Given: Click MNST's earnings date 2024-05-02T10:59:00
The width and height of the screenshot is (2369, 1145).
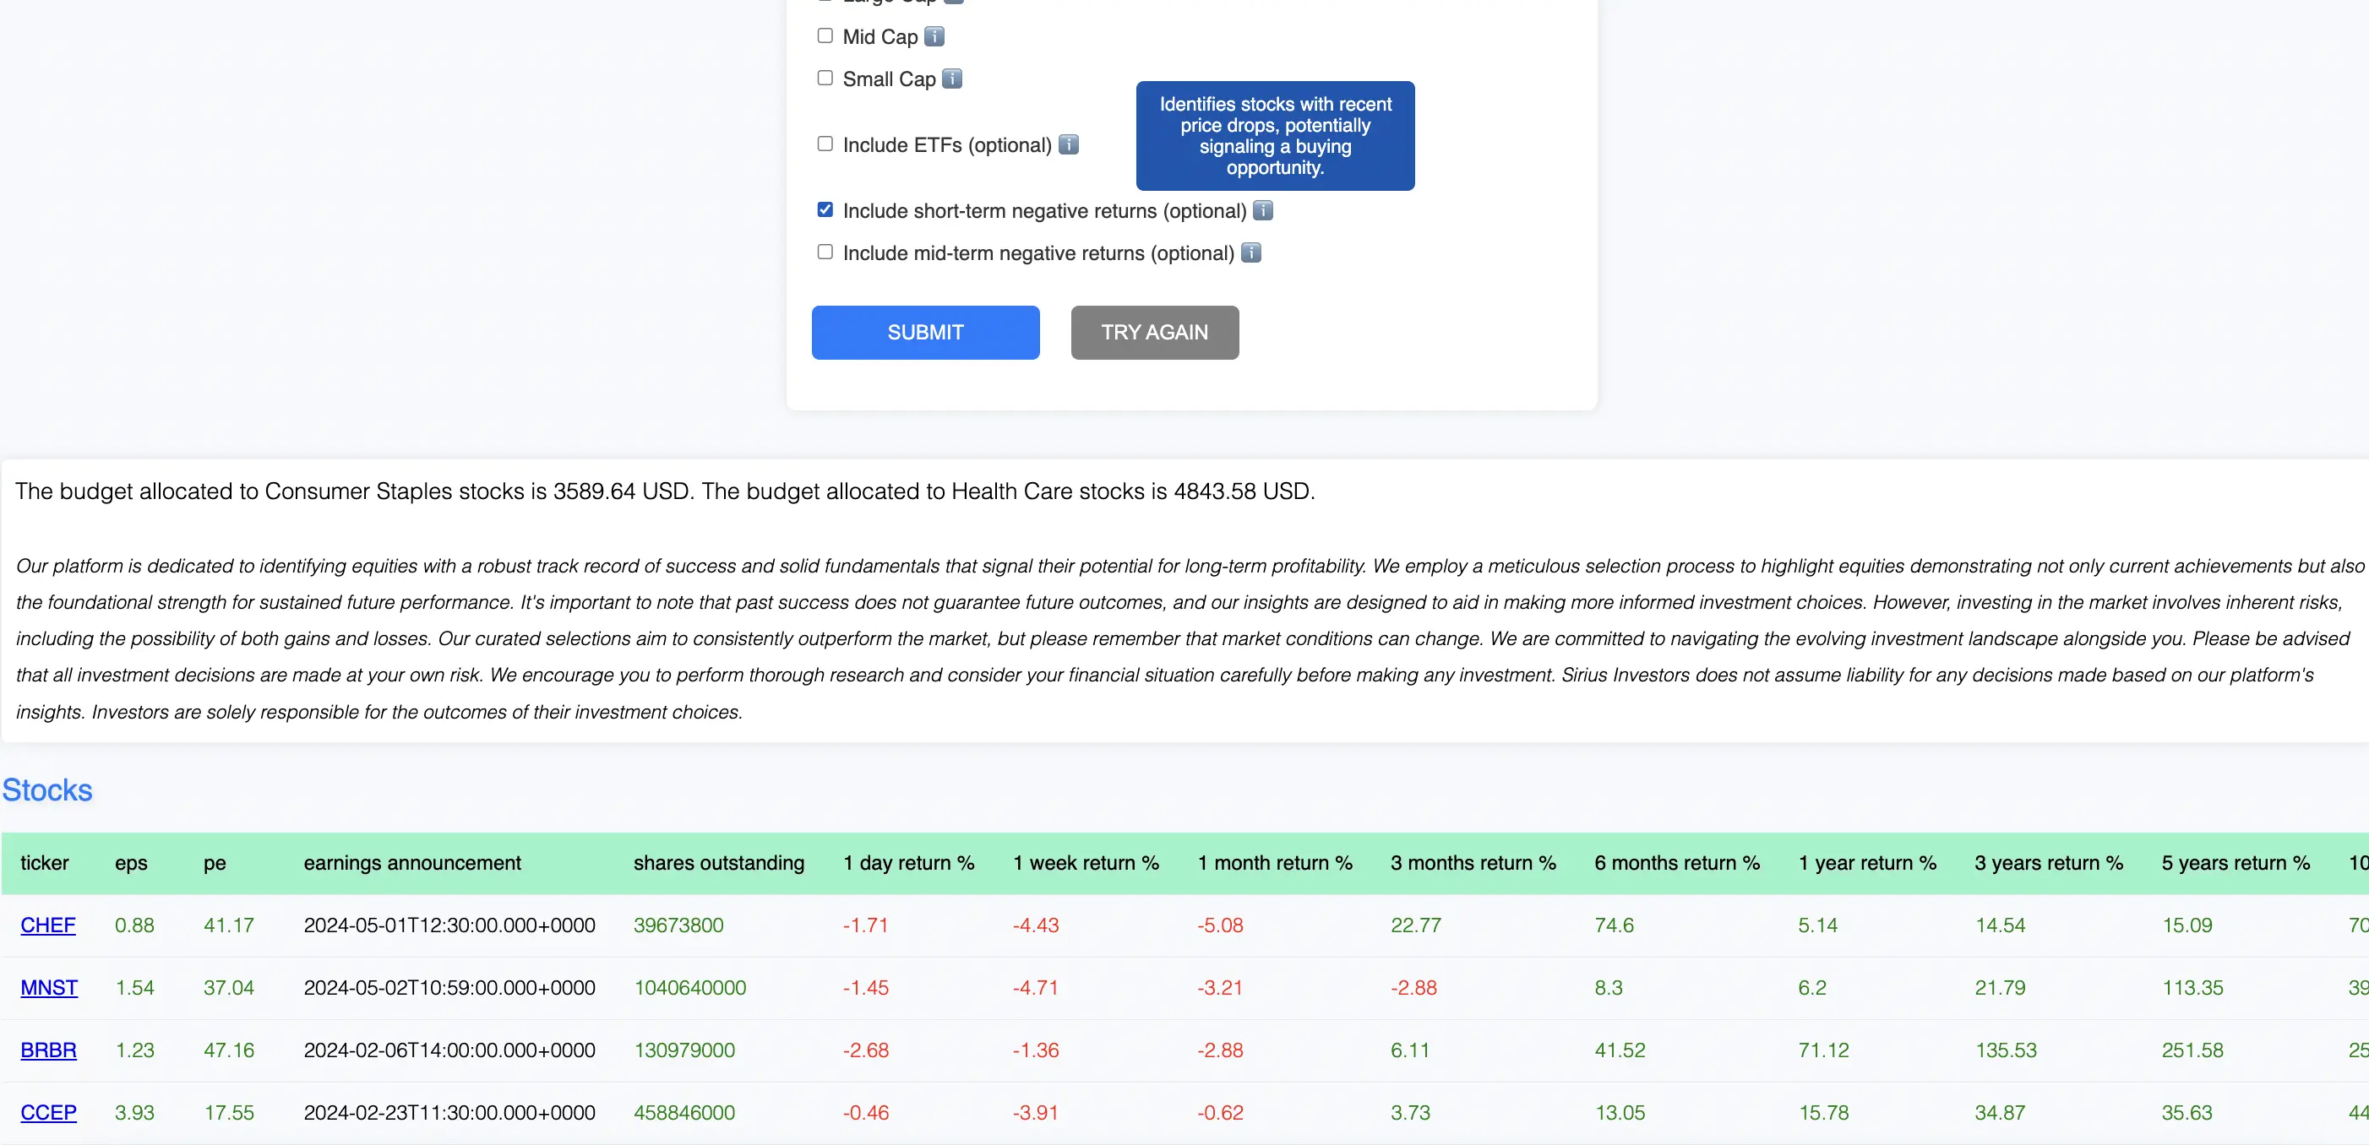Looking at the screenshot, I should [449, 988].
